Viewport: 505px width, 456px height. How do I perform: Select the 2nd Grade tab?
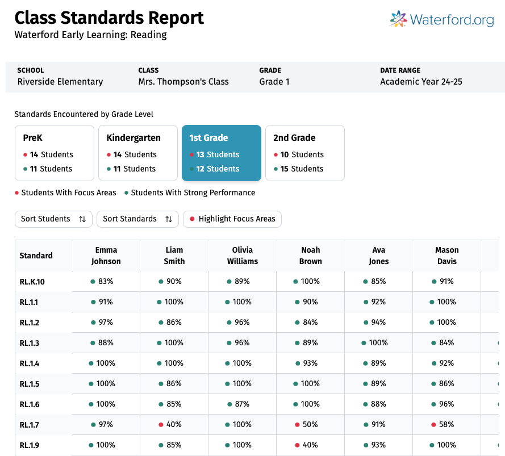pyautogui.click(x=304, y=153)
